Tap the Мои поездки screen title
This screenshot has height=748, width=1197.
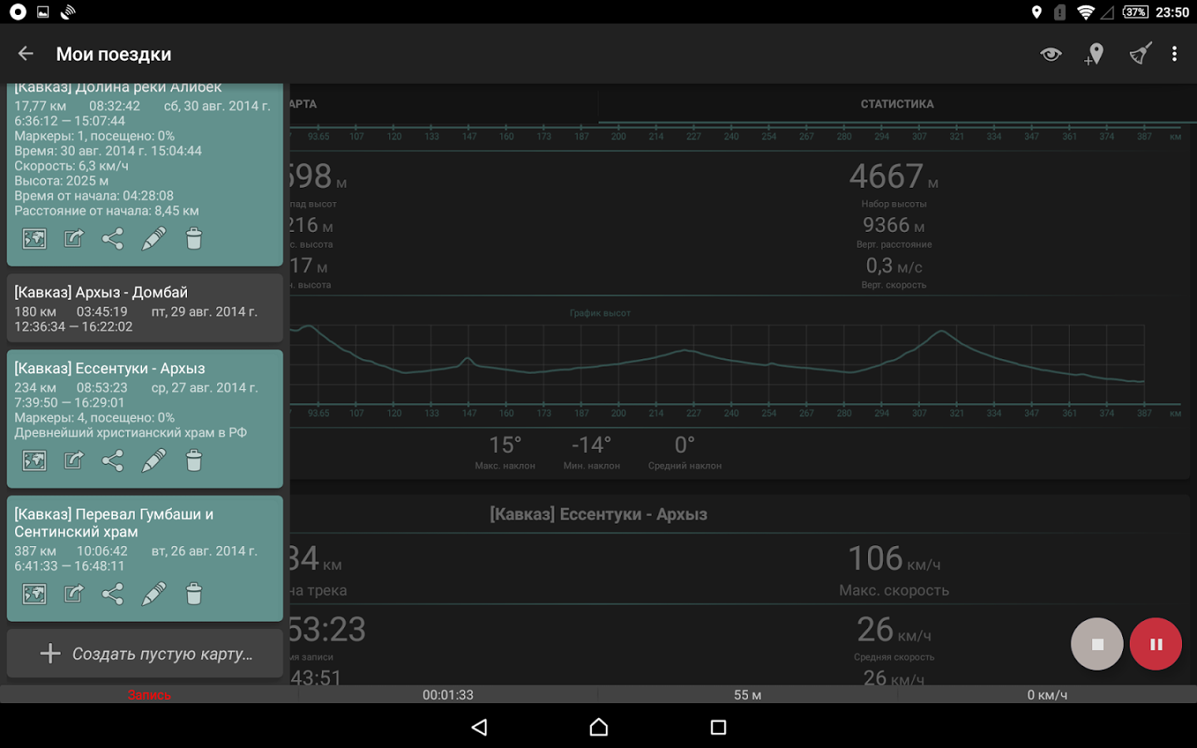click(x=114, y=54)
